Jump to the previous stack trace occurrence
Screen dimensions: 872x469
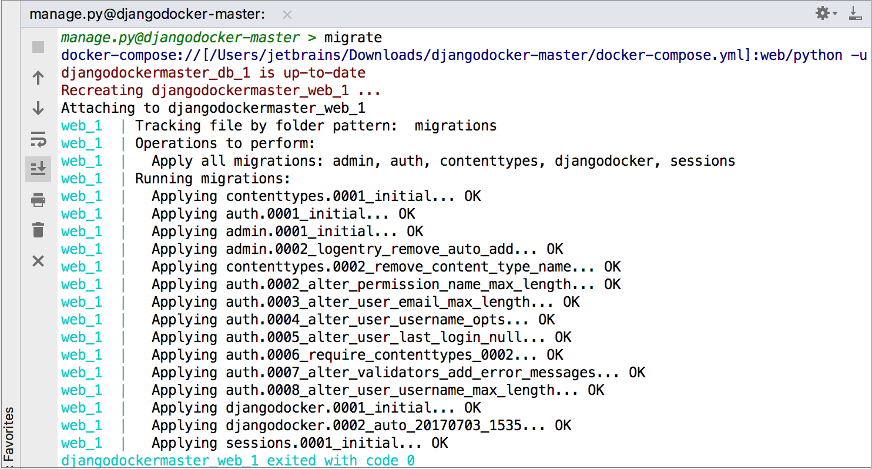[x=38, y=77]
